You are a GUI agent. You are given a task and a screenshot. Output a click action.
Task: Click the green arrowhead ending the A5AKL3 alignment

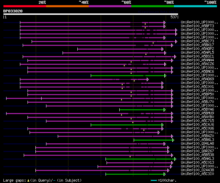(175, 159)
